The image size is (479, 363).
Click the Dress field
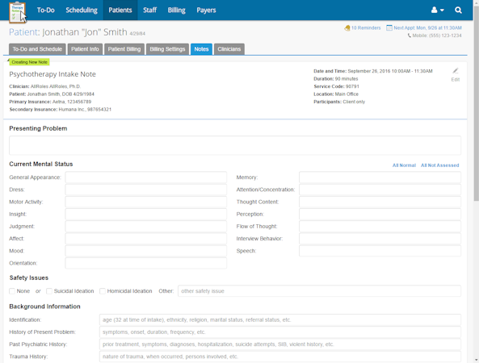click(146, 190)
